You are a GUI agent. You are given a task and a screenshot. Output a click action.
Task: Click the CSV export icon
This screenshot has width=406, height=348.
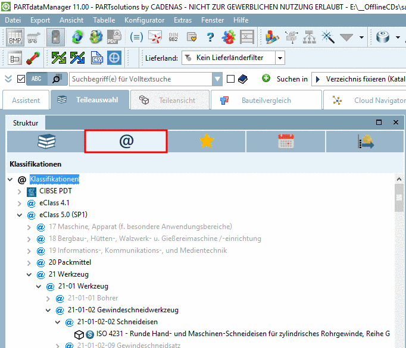(96, 58)
